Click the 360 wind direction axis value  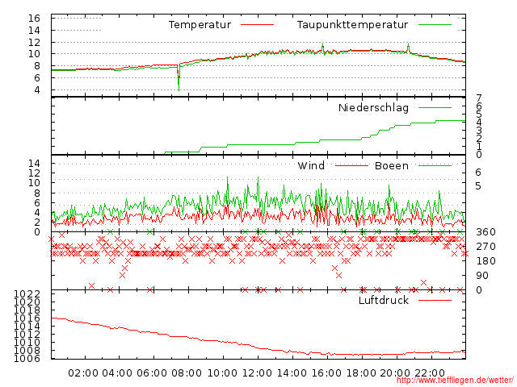pos(485,232)
